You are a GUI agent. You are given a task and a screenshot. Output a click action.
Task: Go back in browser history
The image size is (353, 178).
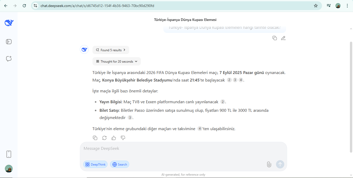(6, 6)
